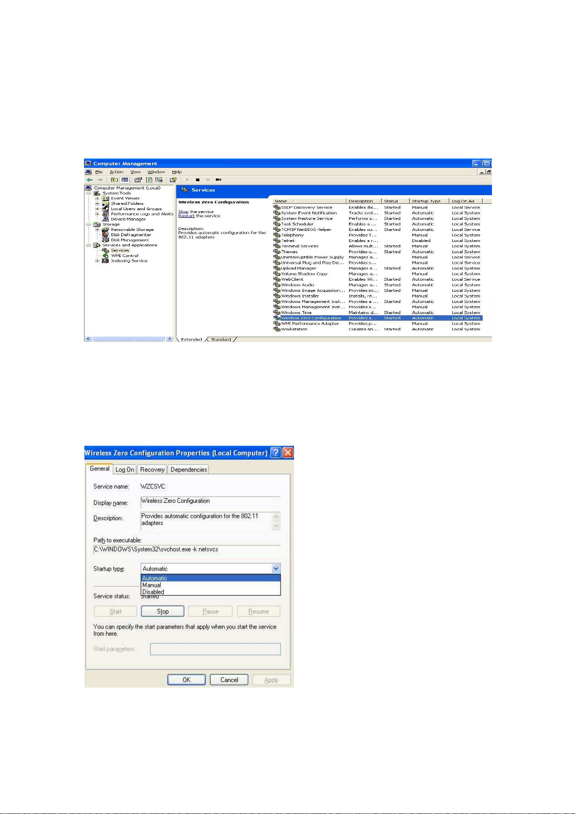The width and height of the screenshot is (575, 814).
Task: Click the Device Manager tree icon
Action: click(x=106, y=219)
